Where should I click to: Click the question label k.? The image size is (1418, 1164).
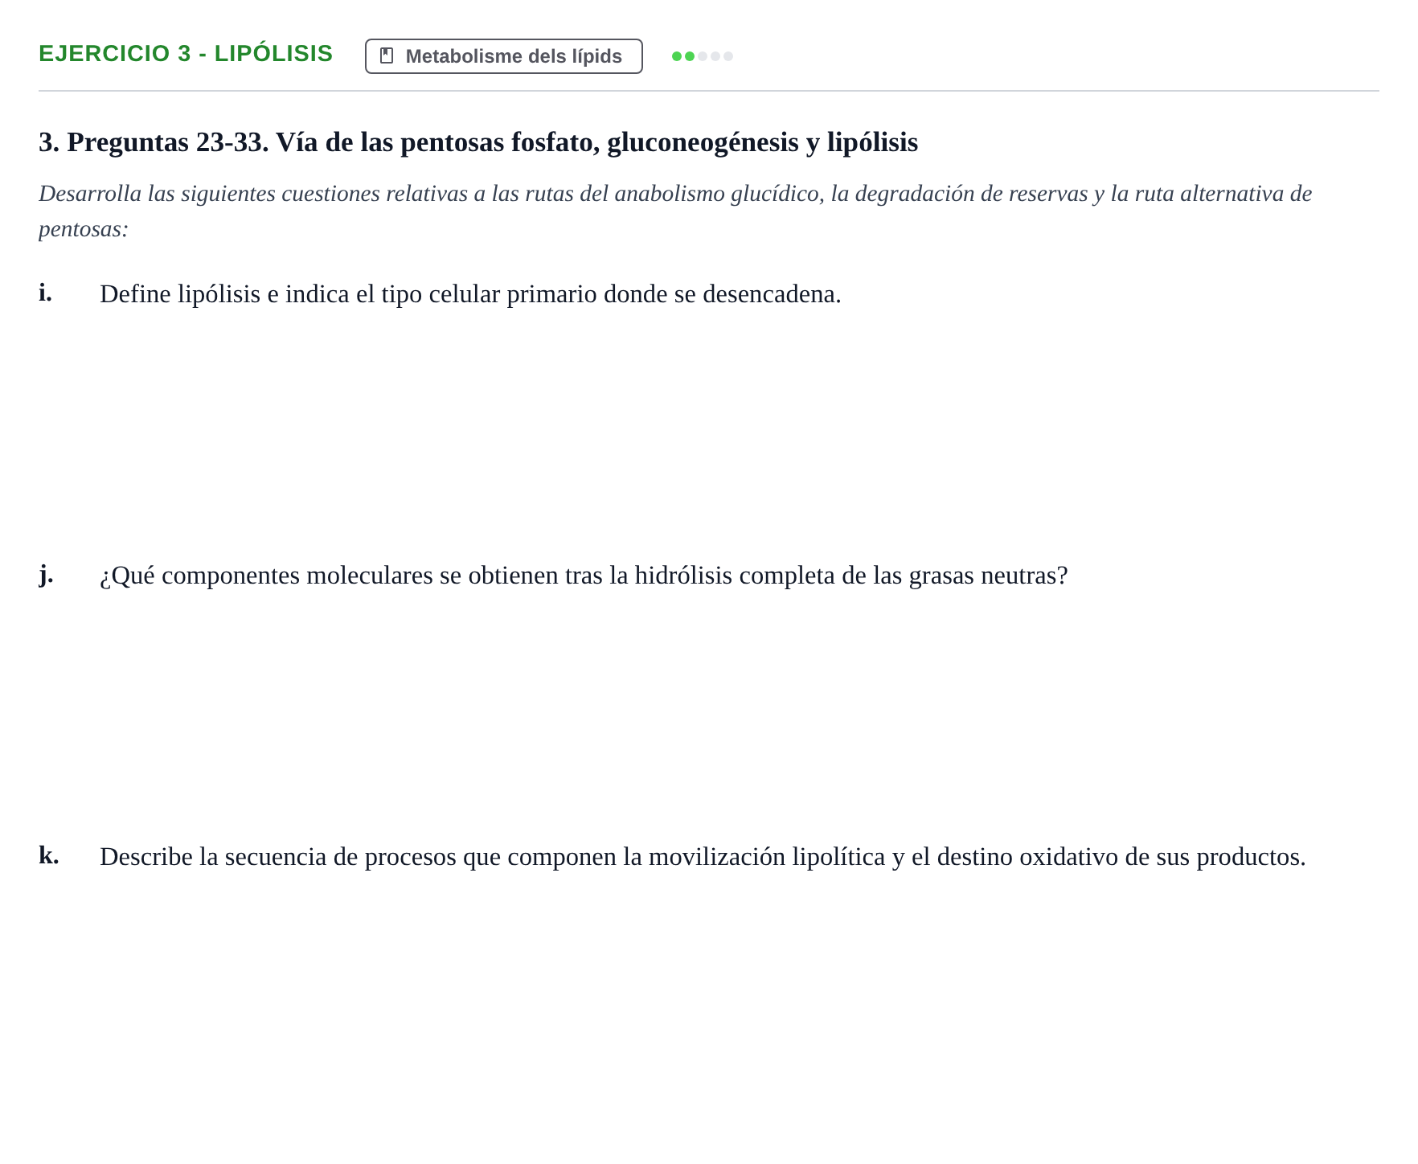49,855
